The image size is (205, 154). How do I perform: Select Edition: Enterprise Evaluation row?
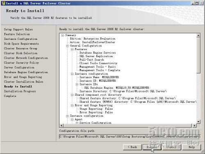point(93,39)
